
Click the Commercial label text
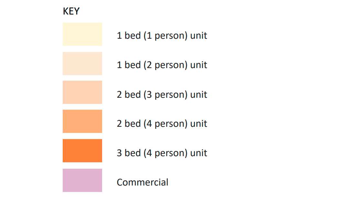(x=143, y=182)
